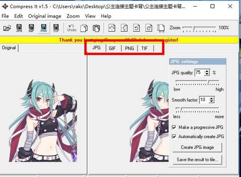Viewport: 241px width, 177px height.
Task: Rotate image clockwise with the toolbar icon
Action: [x=149, y=28]
